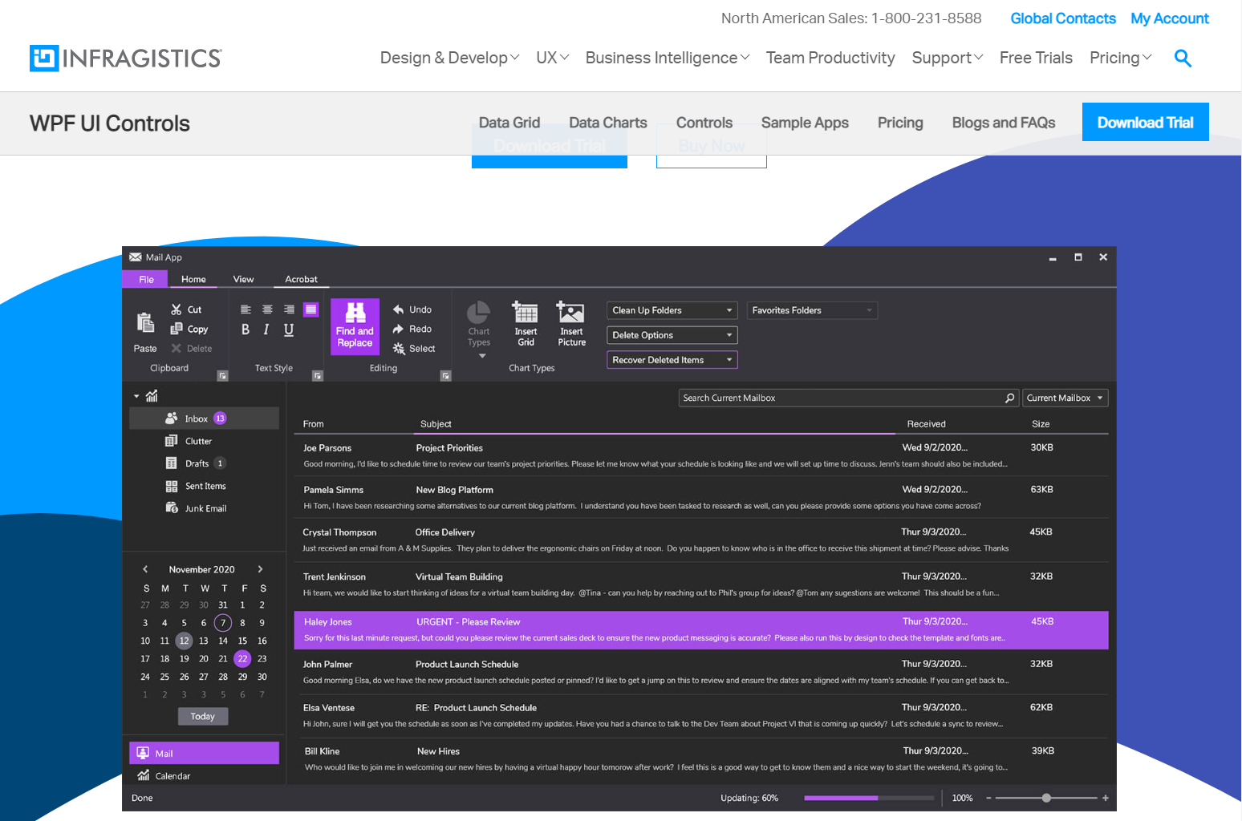
Task: Open the Haley Jones URGENT email
Action: pos(701,630)
